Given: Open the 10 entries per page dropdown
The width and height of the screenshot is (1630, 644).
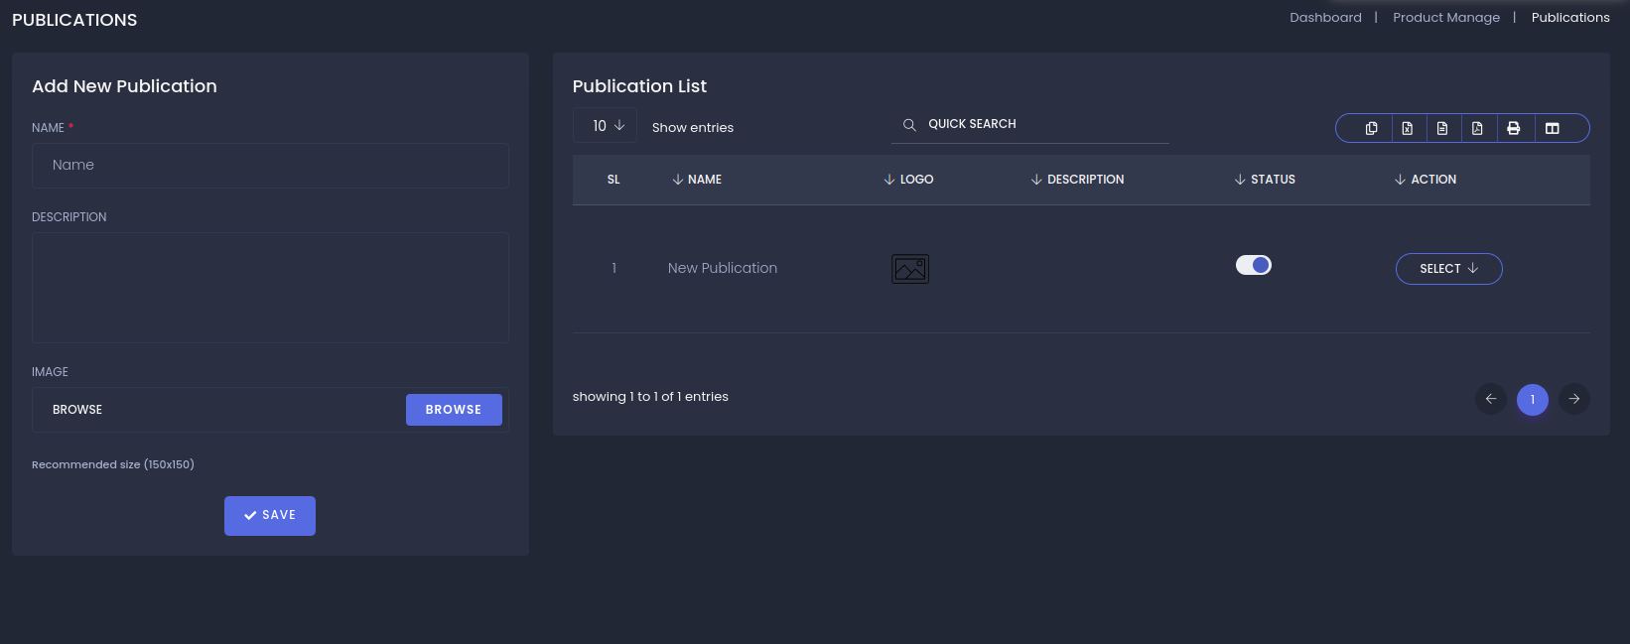Looking at the screenshot, I should (x=606, y=126).
